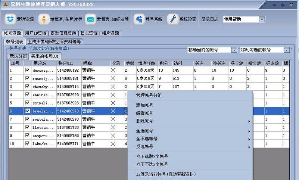This screenshot has height=180, width=299.
Task: Click 收录 X mark for ammperx row
Action: (113, 136)
